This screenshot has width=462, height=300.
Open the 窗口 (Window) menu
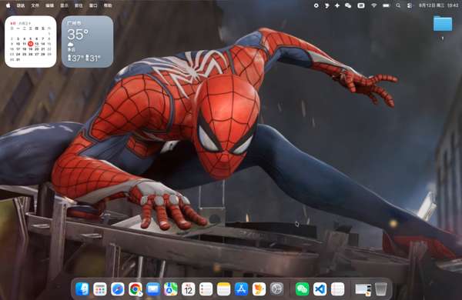coord(93,5)
